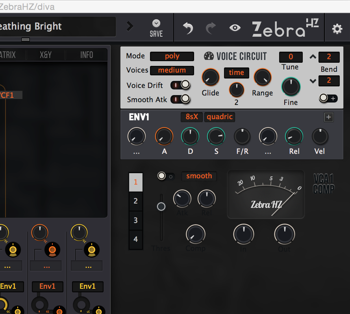Click the ENV1 D decay knob

tap(190, 136)
